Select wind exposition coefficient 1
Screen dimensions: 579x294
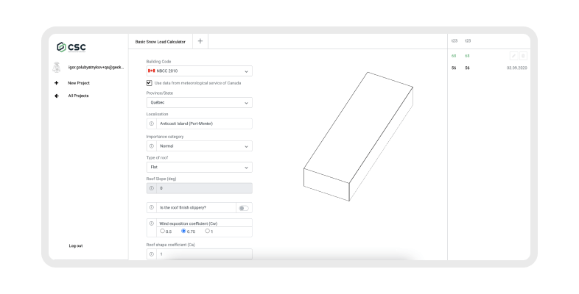[207, 232]
